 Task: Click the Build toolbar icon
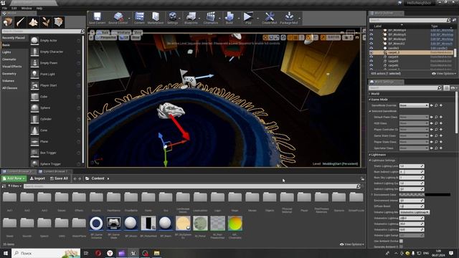pos(229,16)
